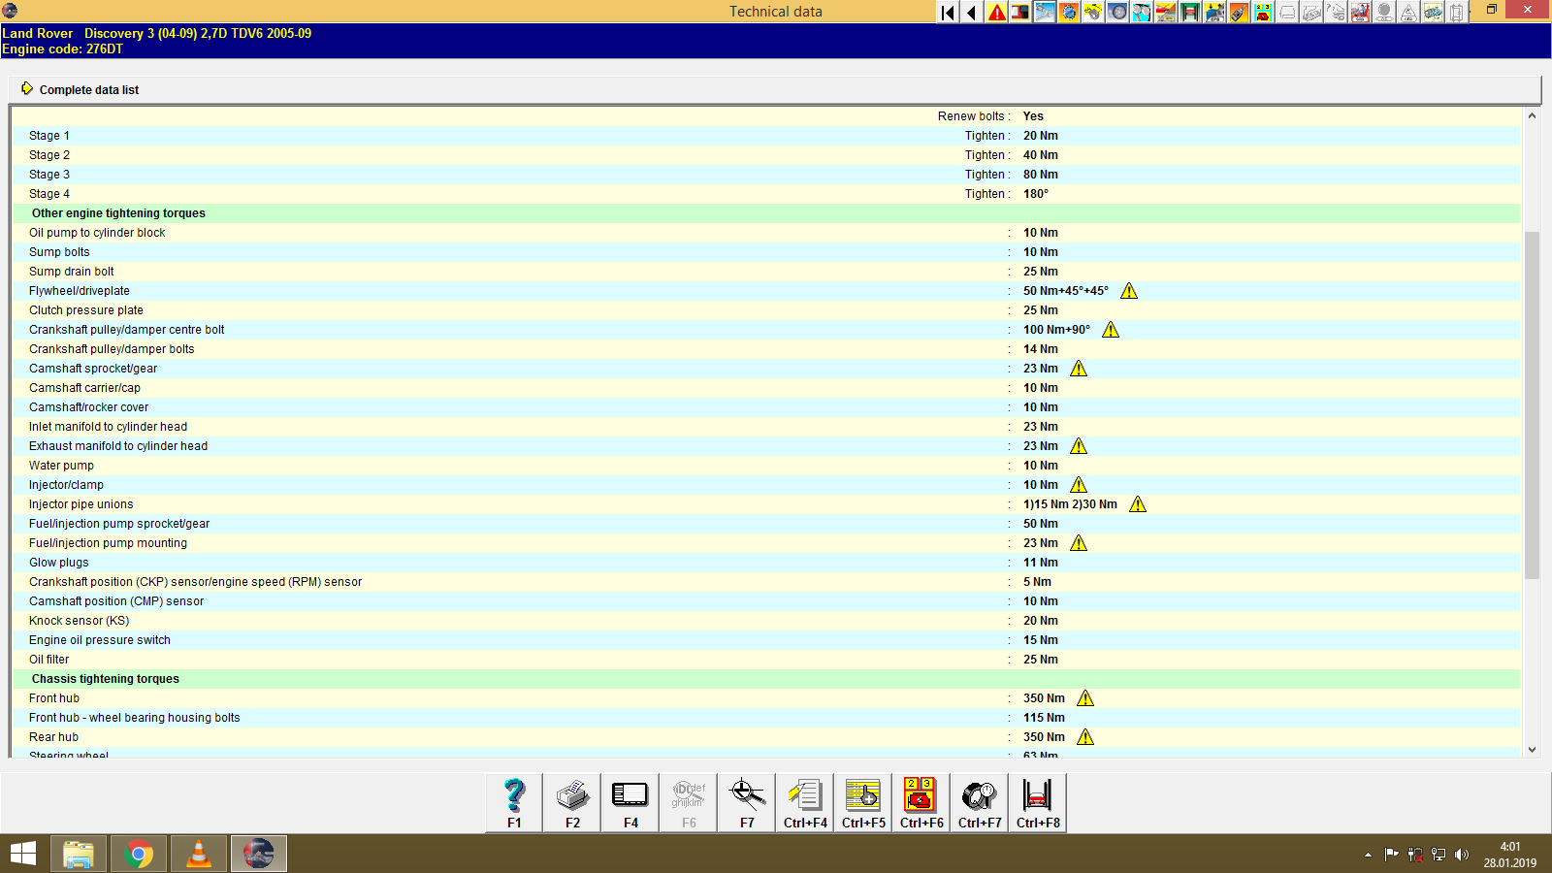The image size is (1552, 873).
Task: Click the scrollbar down arrow
Action: click(x=1532, y=749)
